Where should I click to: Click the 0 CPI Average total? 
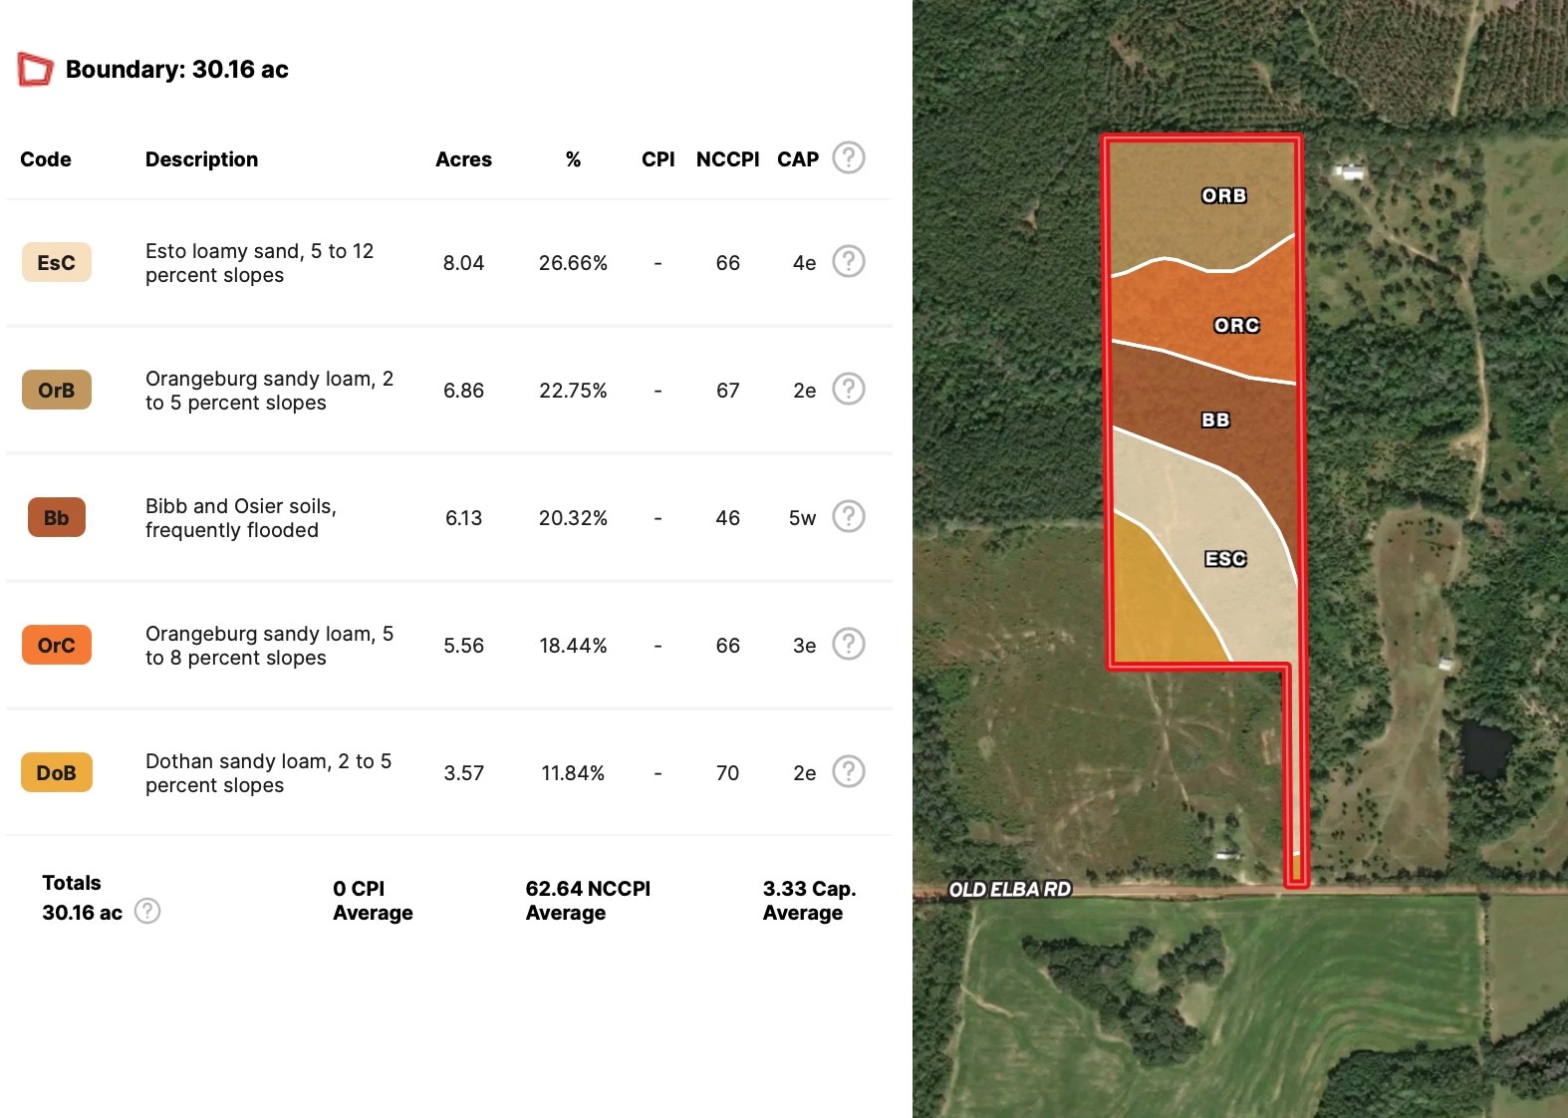pos(373,901)
